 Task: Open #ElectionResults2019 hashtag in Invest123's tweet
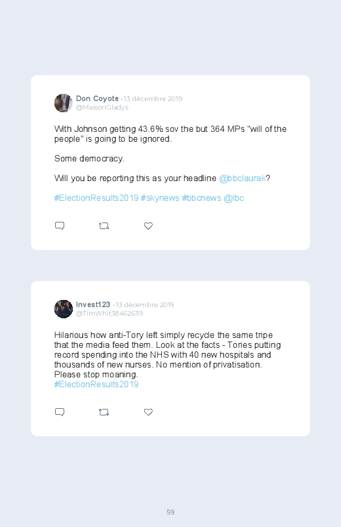96,384
